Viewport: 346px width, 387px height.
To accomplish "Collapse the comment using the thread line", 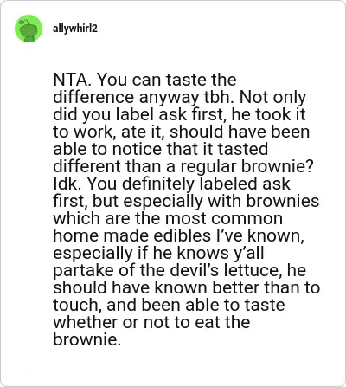I will (29, 208).
